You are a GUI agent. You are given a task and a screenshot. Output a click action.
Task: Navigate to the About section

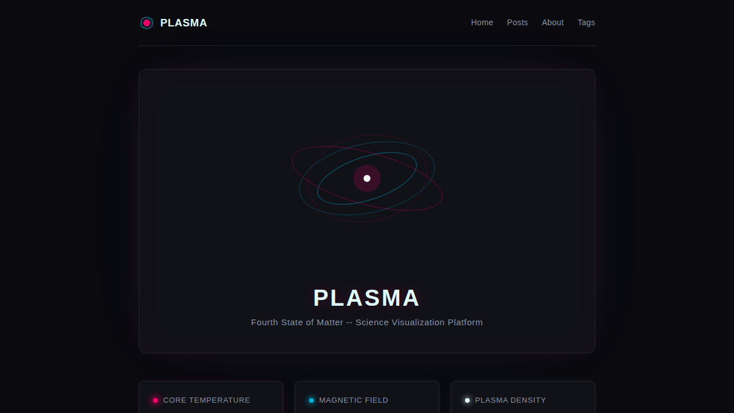[x=552, y=22]
